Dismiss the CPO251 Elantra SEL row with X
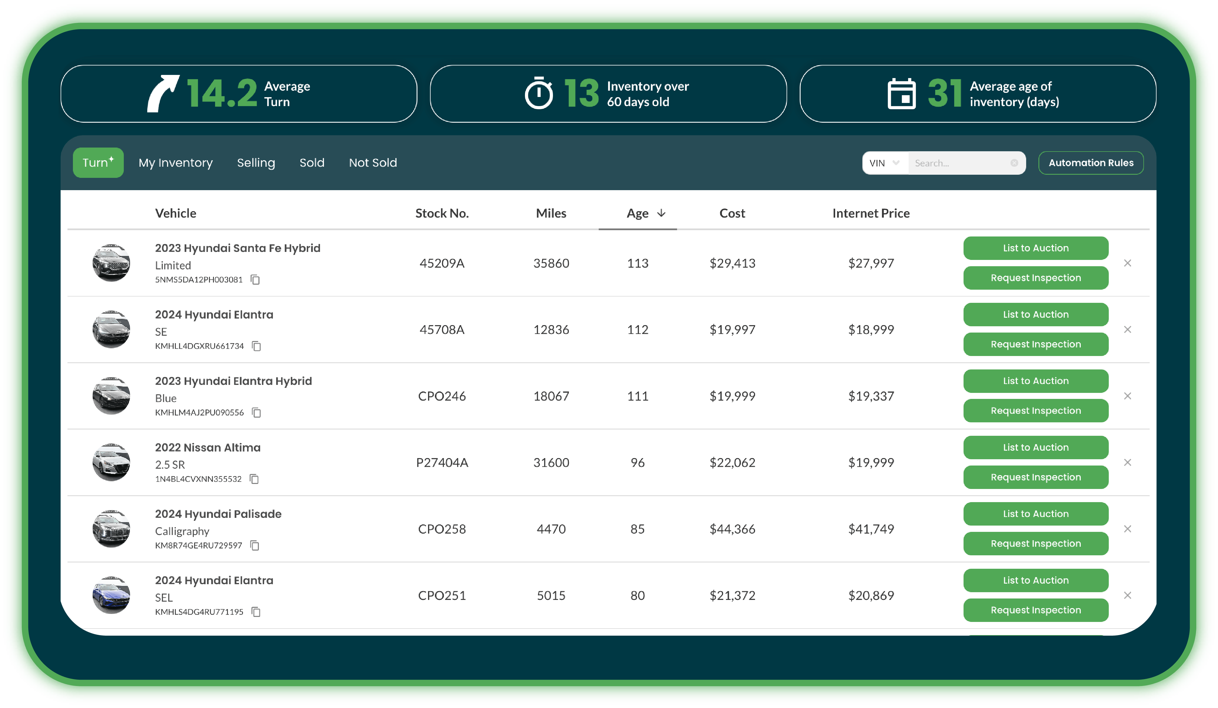 tap(1127, 595)
